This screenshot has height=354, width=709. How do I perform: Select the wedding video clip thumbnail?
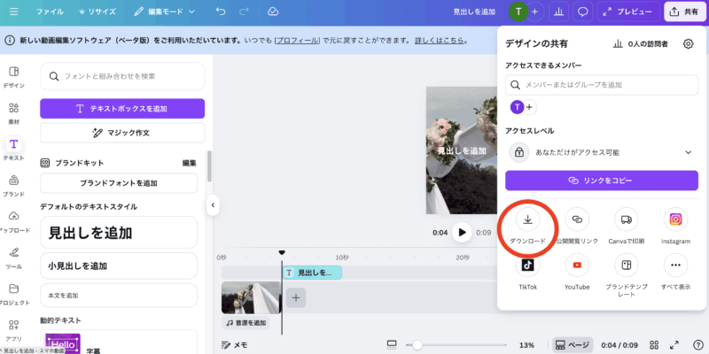[x=251, y=297]
